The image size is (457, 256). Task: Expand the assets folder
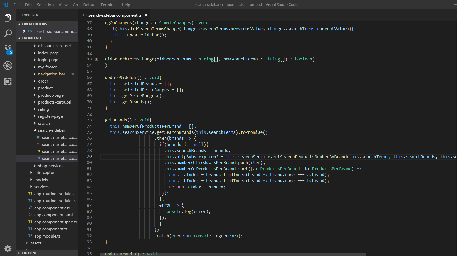[36, 243]
